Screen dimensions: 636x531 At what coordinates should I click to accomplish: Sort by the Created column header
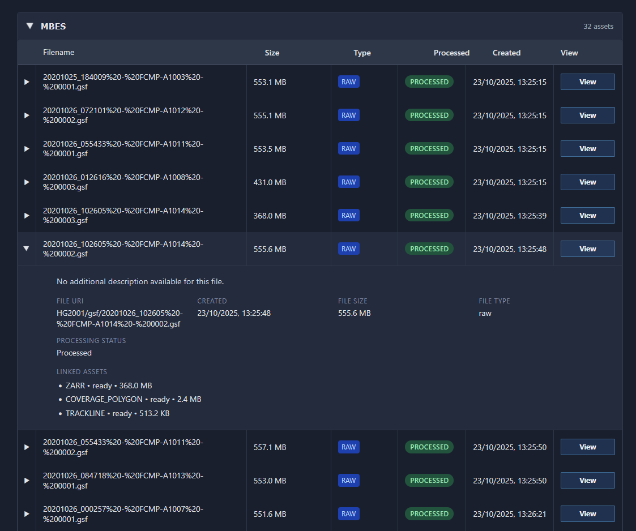506,52
